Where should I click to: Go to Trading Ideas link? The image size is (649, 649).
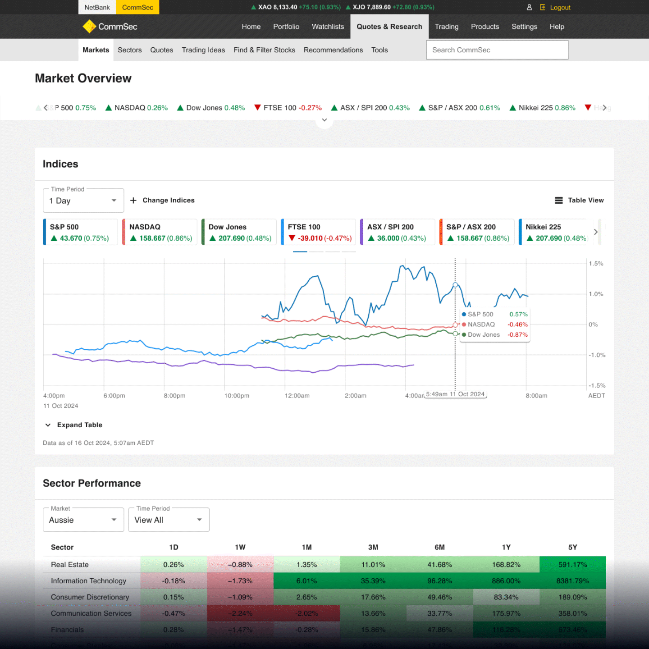click(x=203, y=50)
